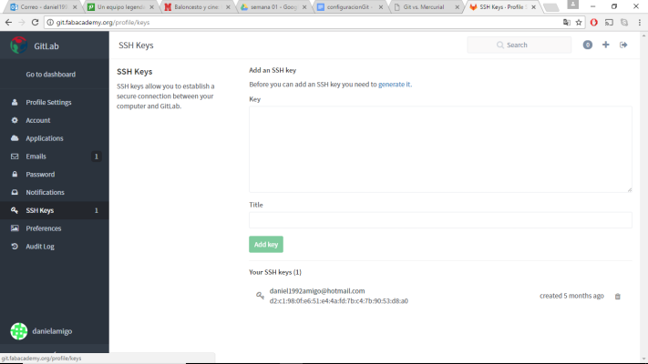The image size is (648, 364).
Task: Click danielamigo username at sidebar bottom
Action: click(52, 331)
